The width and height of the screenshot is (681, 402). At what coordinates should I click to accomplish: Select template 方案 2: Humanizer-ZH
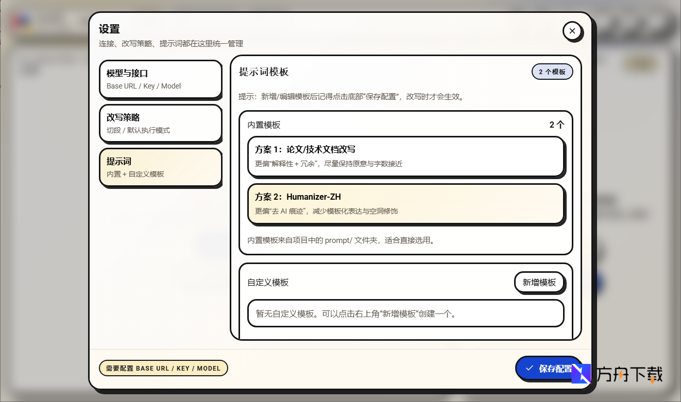(x=406, y=203)
